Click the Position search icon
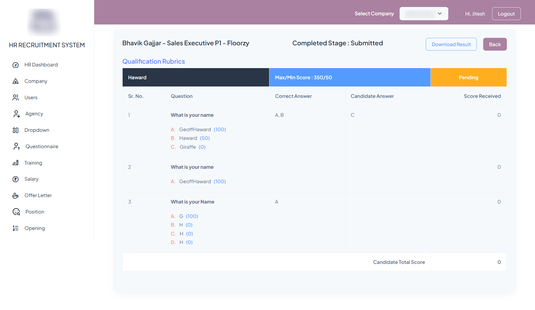Image resolution: width=535 pixels, height=310 pixels. point(16,212)
